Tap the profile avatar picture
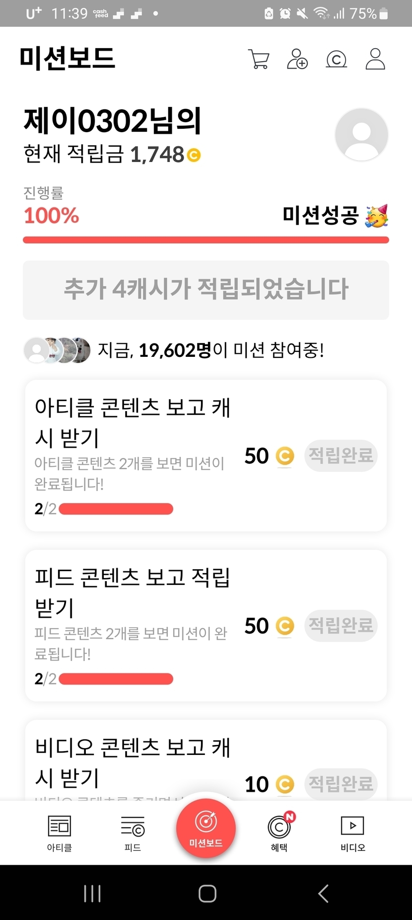The image size is (412, 920). (x=361, y=135)
